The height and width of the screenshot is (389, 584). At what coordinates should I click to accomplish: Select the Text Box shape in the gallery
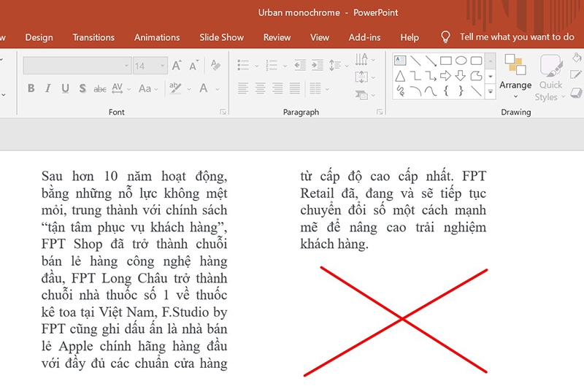(x=400, y=61)
